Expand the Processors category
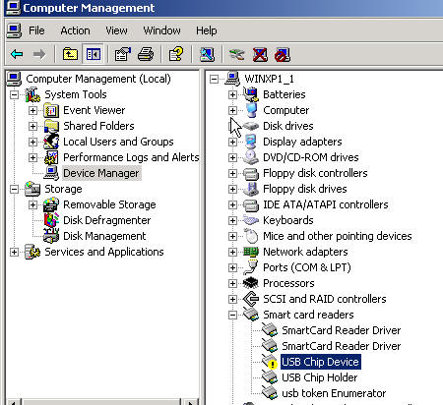 (232, 283)
